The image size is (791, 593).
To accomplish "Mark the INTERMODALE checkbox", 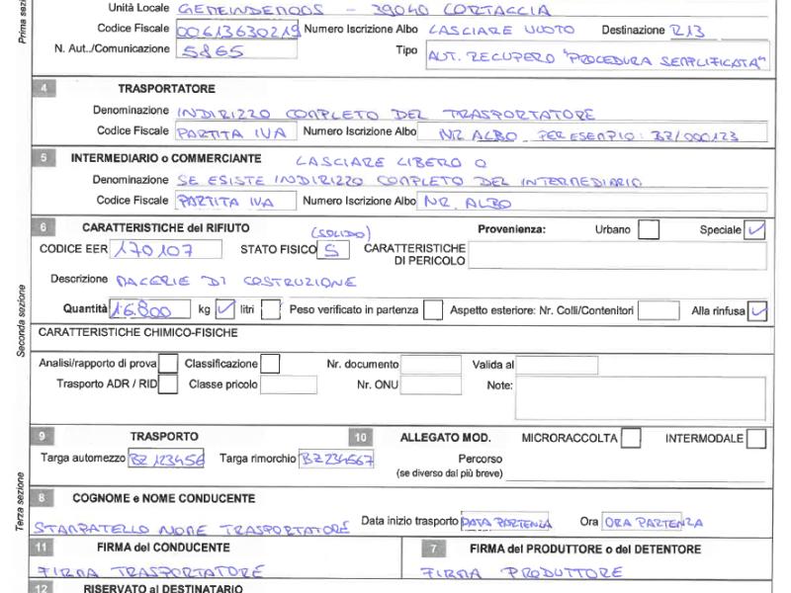I will pos(756,438).
